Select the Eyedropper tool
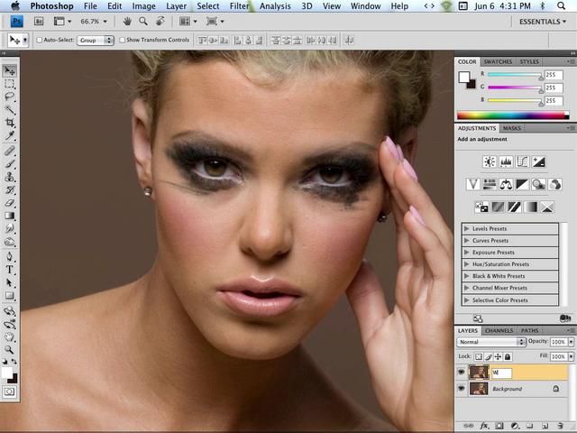The height and width of the screenshot is (433, 577). [x=10, y=136]
